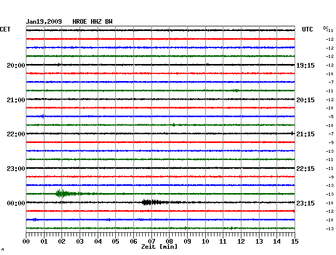Click minute label 12 on the axis
Viewport: 336px width, 255px height.
pos(241,242)
